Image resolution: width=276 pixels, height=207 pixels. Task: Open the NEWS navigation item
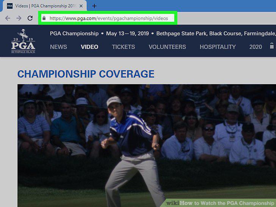(x=58, y=47)
